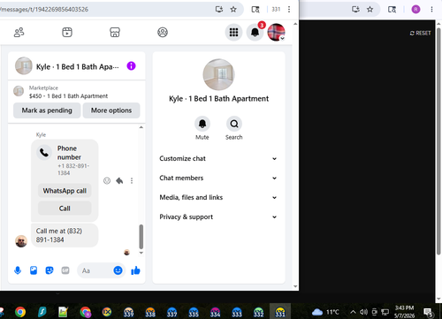Open the $450 - 1 Bed 1 Bath Apartment listing

(68, 96)
